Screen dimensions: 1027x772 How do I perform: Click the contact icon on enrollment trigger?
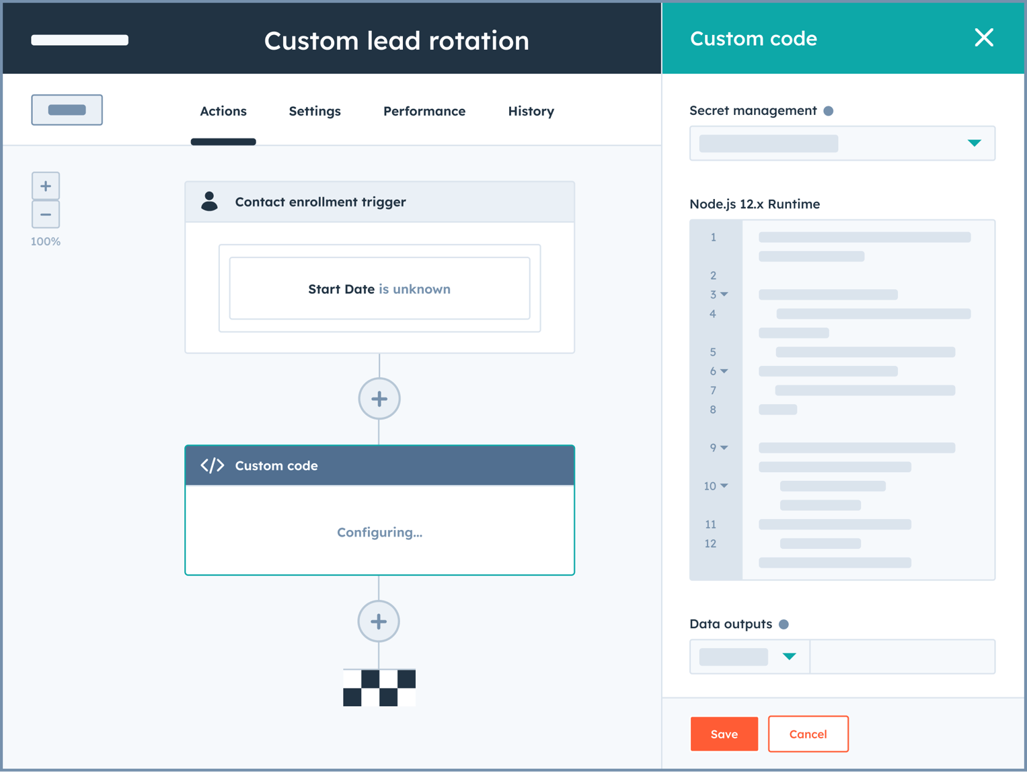(x=209, y=201)
